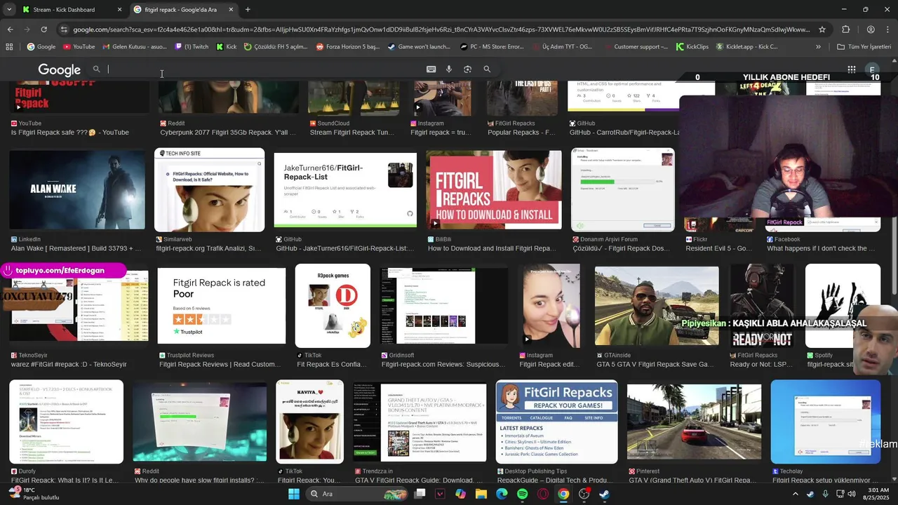Image resolution: width=898 pixels, height=505 pixels.
Task: Open Task View on taskbar
Action: click(x=420, y=494)
